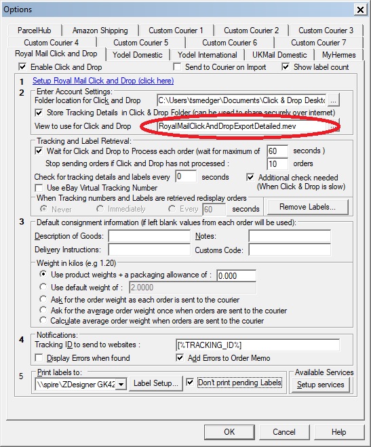Select the Royal Mail Click and Drop tab
The height and width of the screenshot is (447, 371).
56,54
